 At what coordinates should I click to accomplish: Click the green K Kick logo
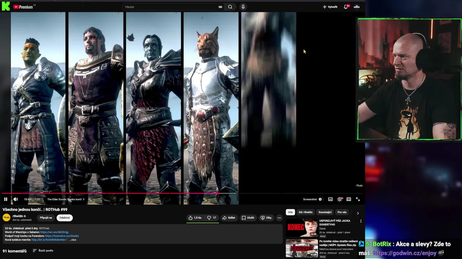point(5,6)
